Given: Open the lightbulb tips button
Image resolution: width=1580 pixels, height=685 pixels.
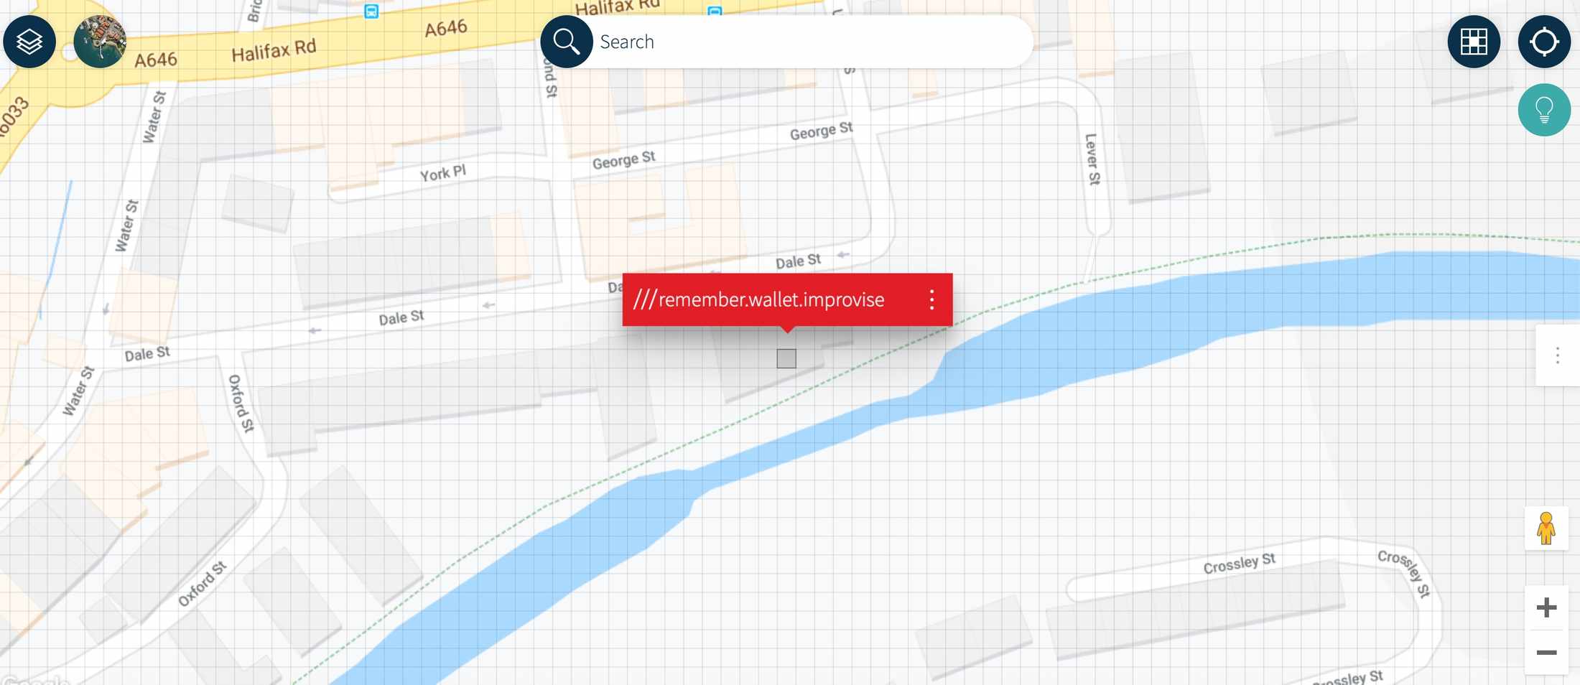Looking at the screenshot, I should 1543,110.
